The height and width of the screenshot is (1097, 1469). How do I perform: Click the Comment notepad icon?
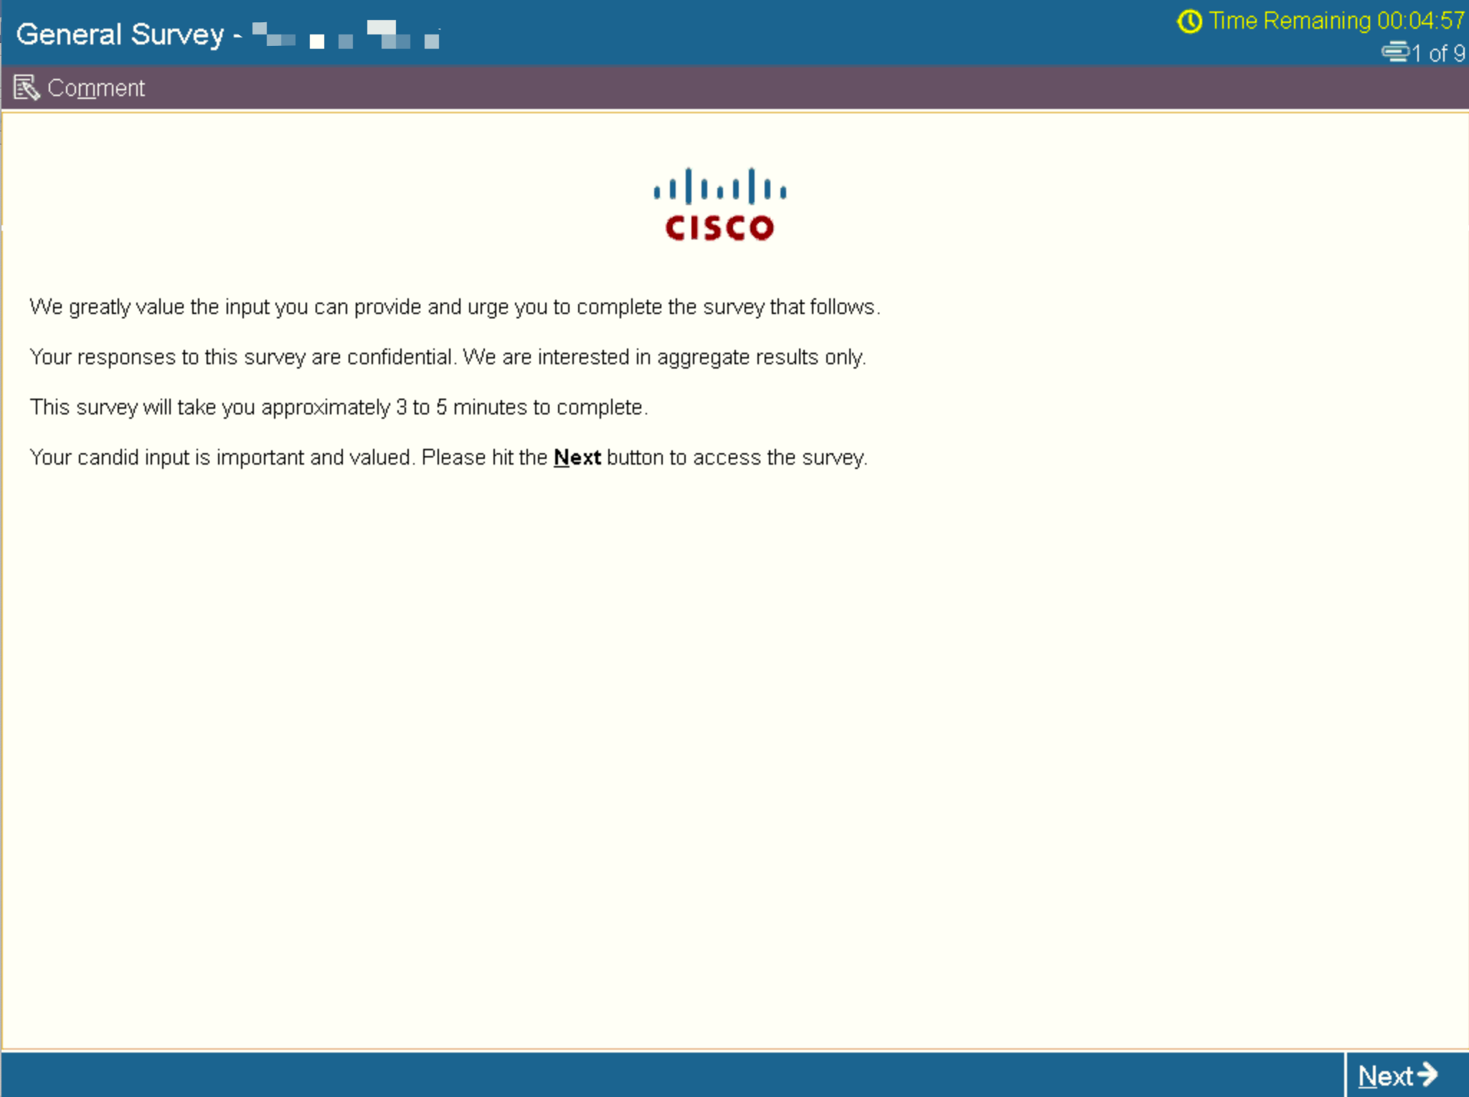(x=27, y=88)
